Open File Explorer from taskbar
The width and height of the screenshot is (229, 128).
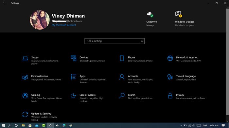point(23,125)
